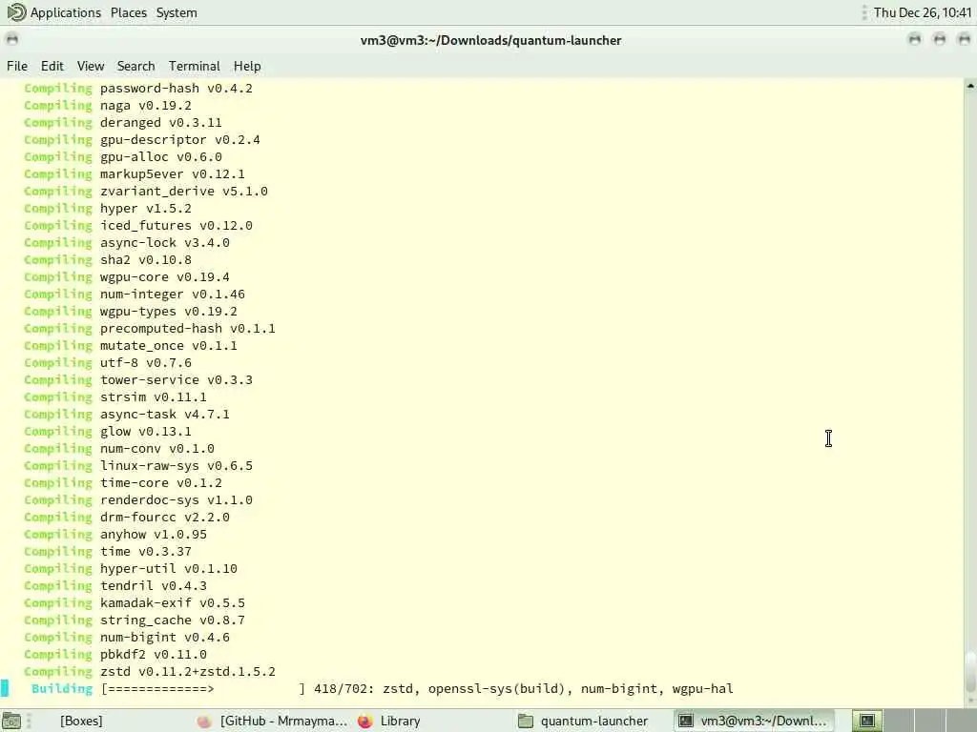Screen dimensions: 977x732
Task: Open the Search menu
Action: [135, 66]
